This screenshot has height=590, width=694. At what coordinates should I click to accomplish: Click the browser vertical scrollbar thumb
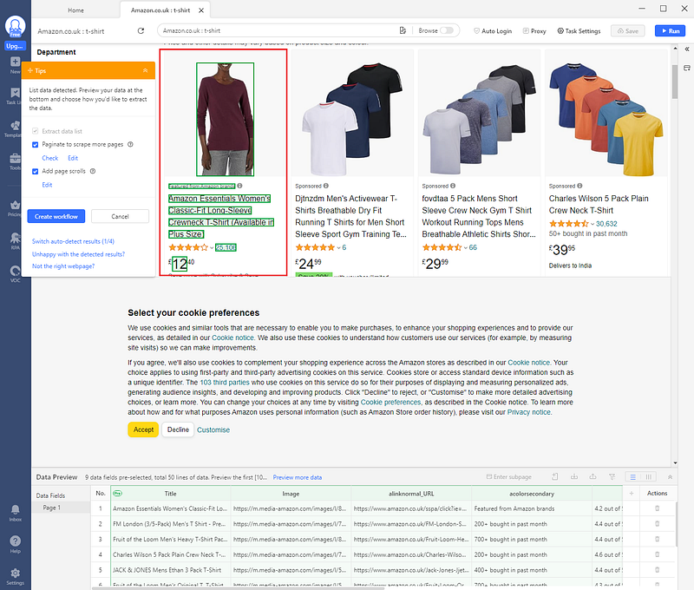(x=675, y=82)
